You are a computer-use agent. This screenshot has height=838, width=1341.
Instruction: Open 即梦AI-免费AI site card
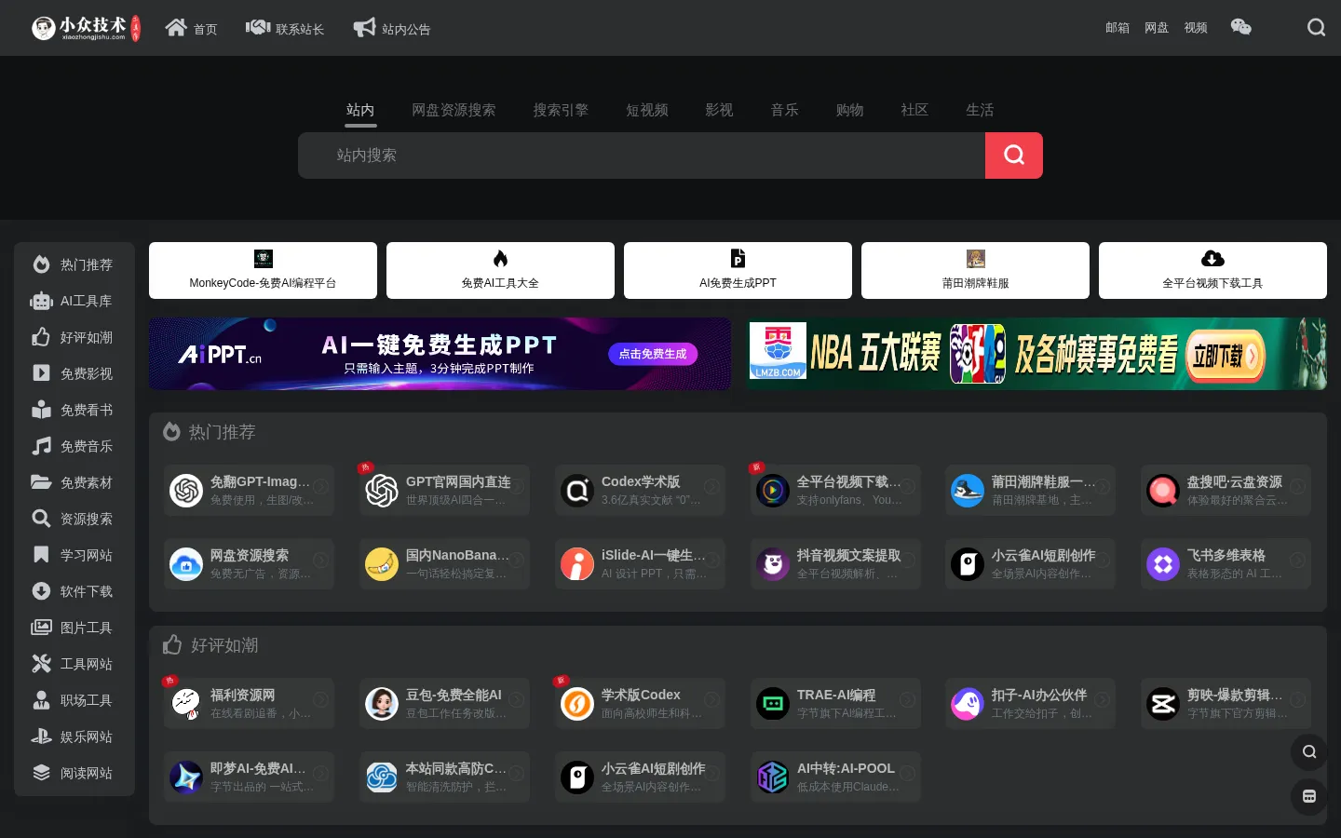249,777
